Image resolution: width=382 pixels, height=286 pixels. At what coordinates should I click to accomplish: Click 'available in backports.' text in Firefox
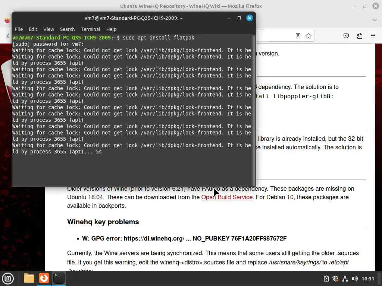(x=97, y=206)
